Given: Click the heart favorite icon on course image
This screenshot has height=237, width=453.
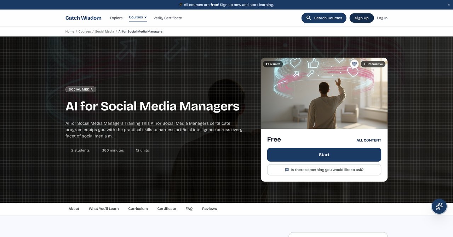Looking at the screenshot, I should 354,64.
